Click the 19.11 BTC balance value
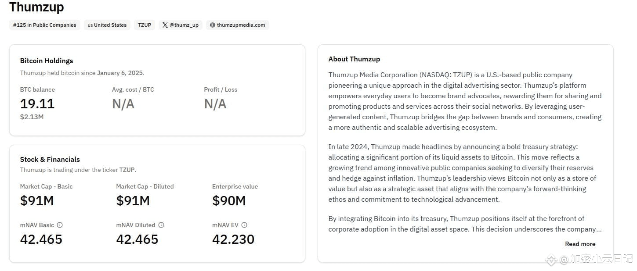 (37, 104)
